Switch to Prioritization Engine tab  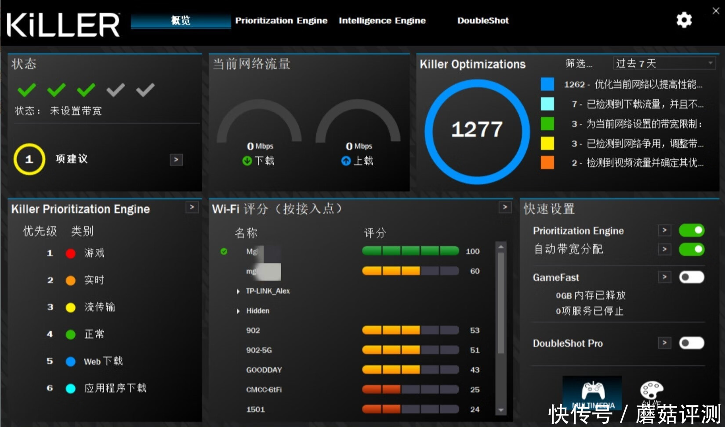(x=281, y=21)
